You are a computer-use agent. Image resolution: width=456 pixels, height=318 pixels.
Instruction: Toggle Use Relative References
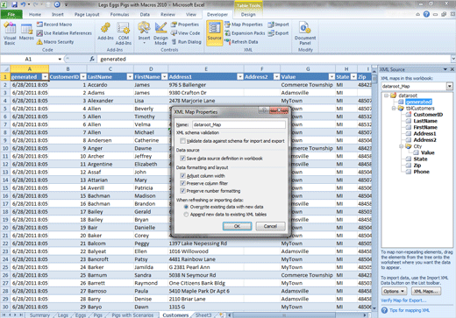pyautogui.click(x=64, y=33)
